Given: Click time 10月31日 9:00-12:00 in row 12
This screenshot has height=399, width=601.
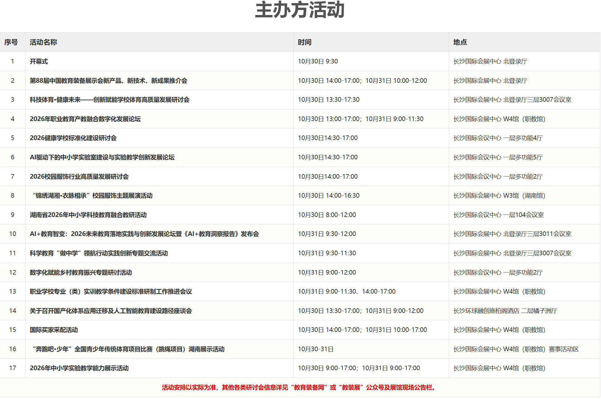Looking at the screenshot, I should click(327, 272).
